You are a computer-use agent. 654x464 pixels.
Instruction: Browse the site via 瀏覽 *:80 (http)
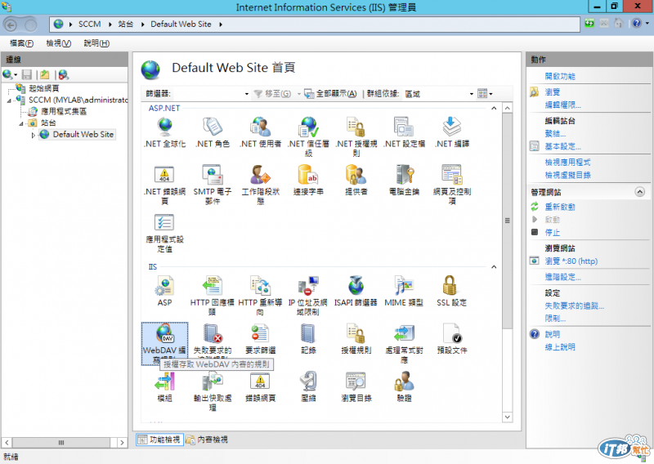tap(571, 261)
